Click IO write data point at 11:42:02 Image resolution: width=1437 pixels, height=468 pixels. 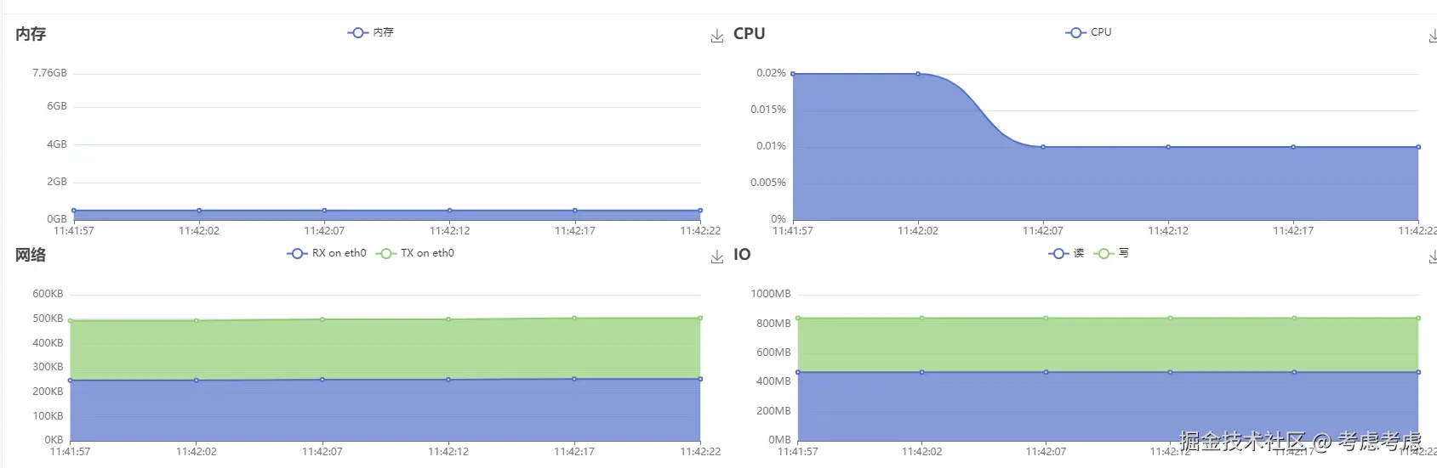pyautogui.click(x=921, y=319)
